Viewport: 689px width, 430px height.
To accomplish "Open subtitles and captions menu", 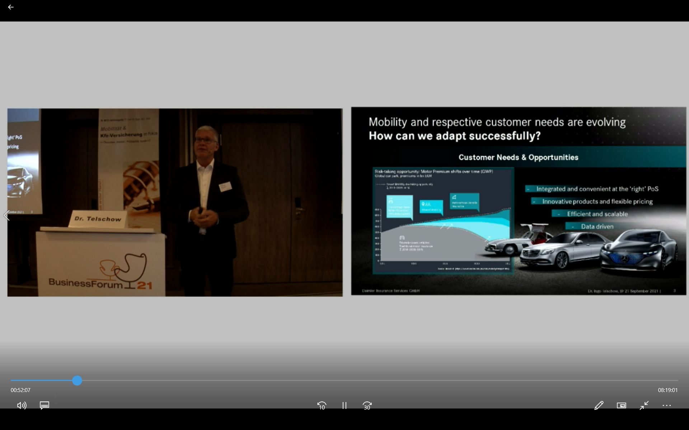I will point(44,405).
